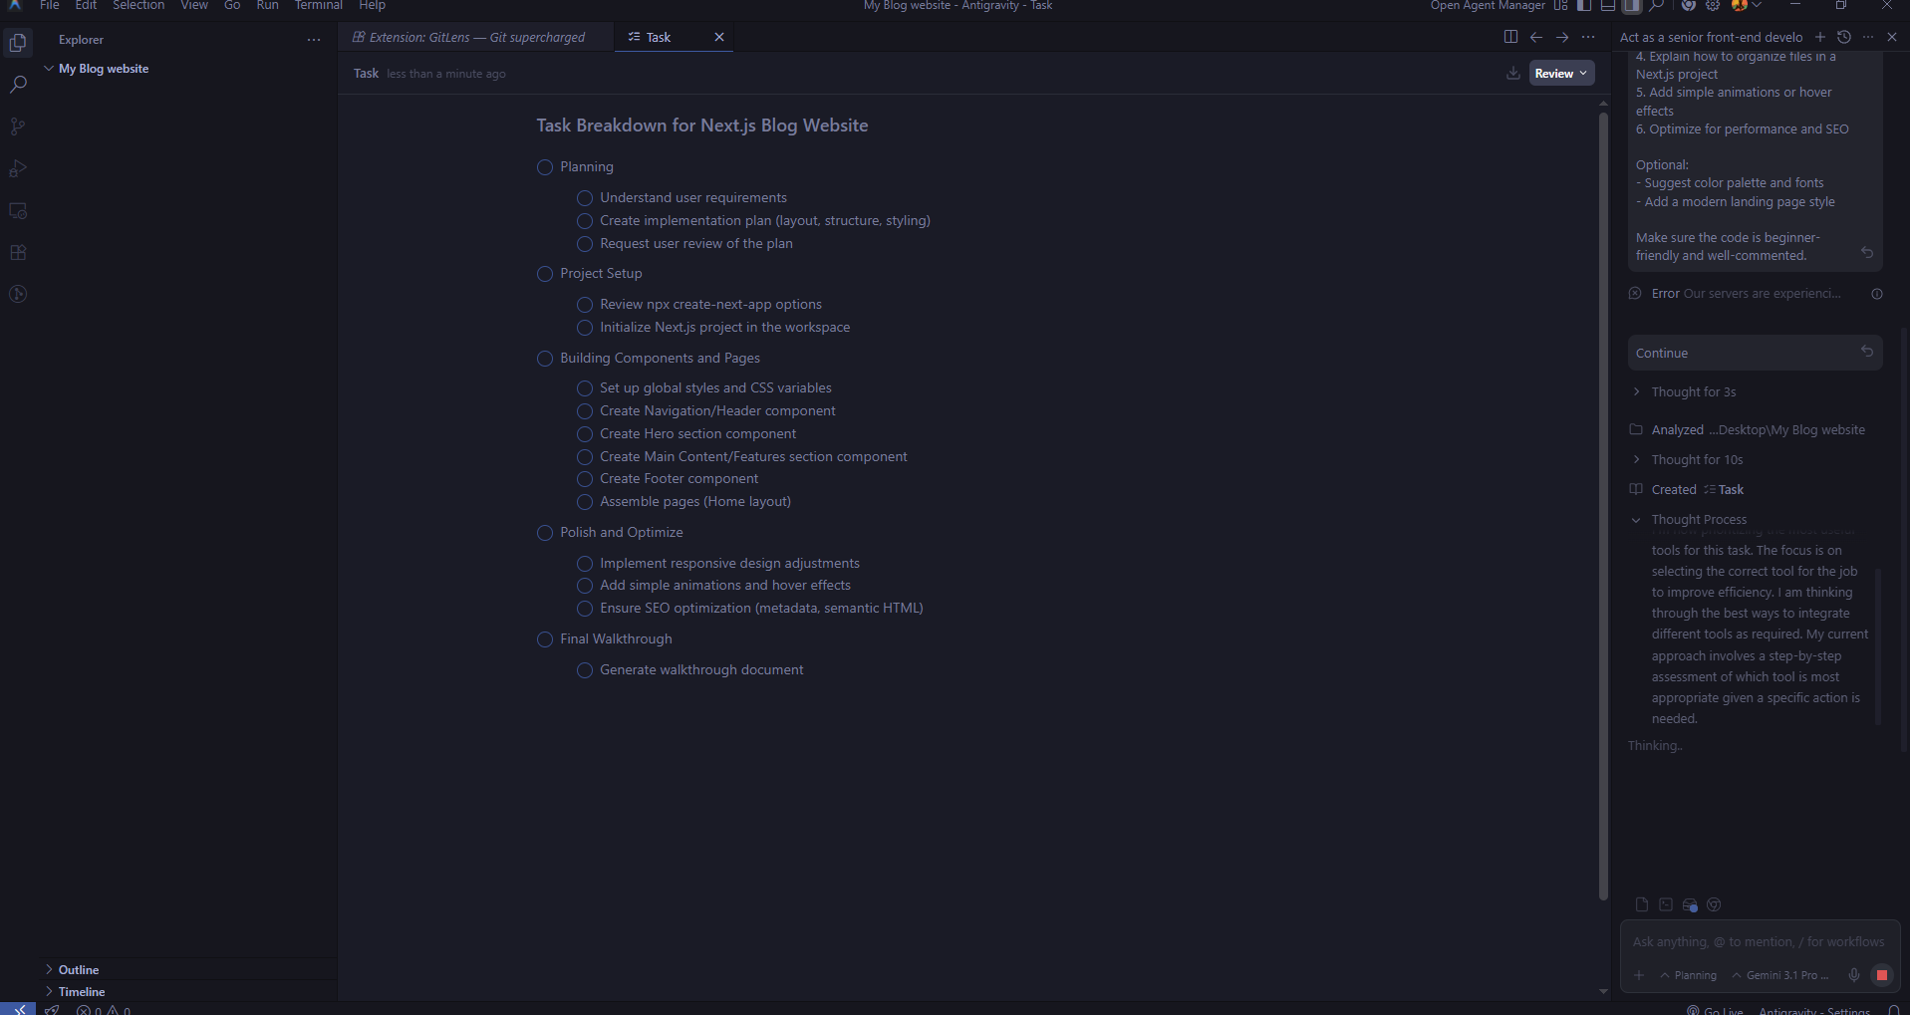Undo the original prompt message

(1867, 252)
